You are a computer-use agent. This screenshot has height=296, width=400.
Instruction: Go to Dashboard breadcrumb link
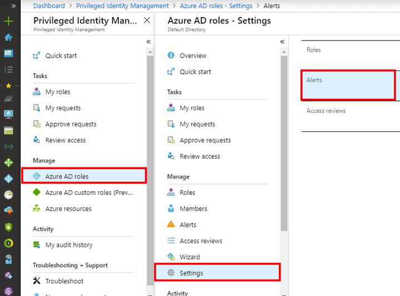click(x=49, y=6)
